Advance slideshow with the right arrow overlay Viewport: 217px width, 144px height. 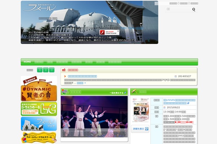click(x=124, y=117)
